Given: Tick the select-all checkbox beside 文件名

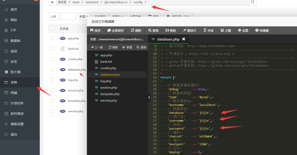Looking at the screenshot, I should click(53, 29).
